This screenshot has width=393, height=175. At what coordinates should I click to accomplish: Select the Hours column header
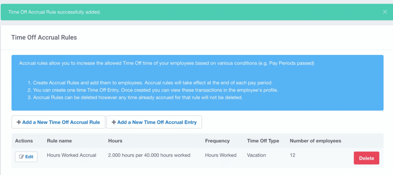(x=115, y=141)
